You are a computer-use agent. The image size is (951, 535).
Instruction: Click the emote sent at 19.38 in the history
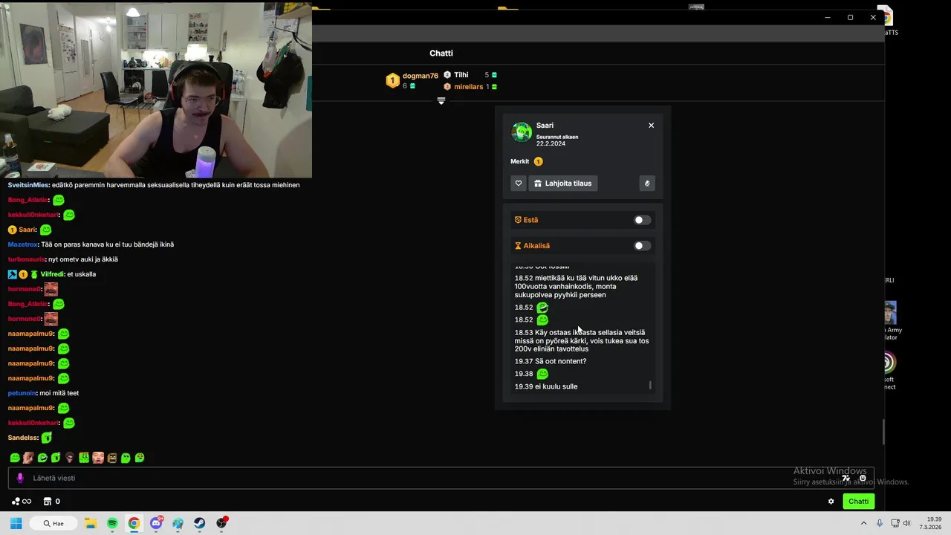pyautogui.click(x=542, y=374)
